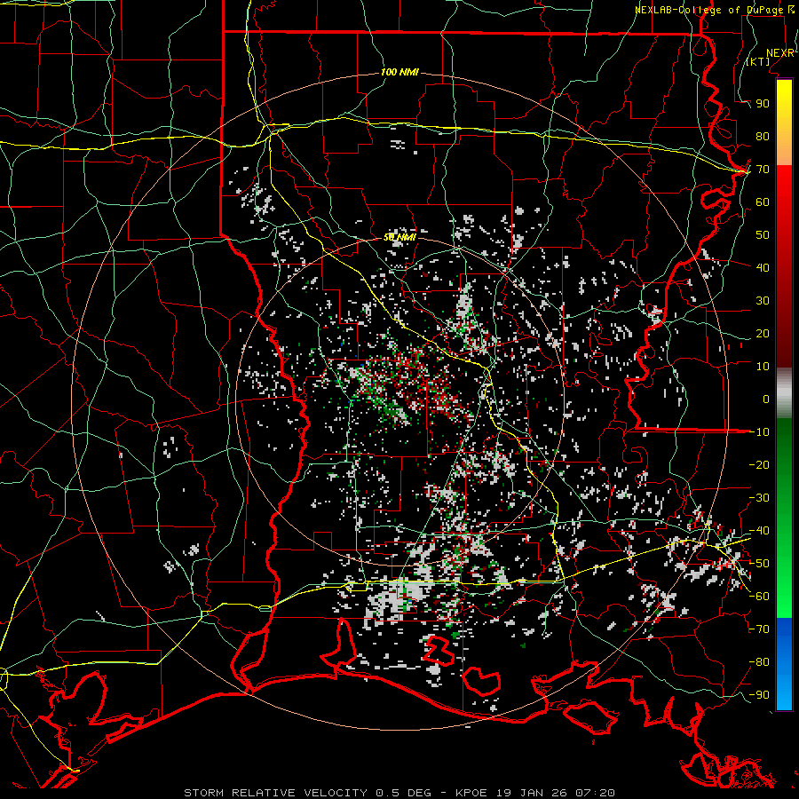799x799 pixels.
Task: Click the -50 value on the velocity scale
Action: [x=759, y=564]
